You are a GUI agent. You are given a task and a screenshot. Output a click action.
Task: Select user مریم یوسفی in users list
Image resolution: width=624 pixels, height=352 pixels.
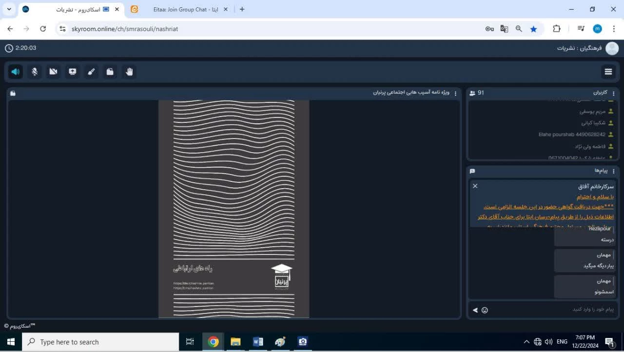tap(592, 111)
